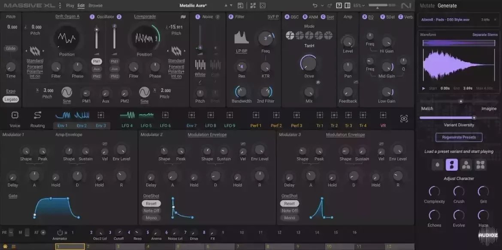Select B ANM insert slot

[x=310, y=17]
